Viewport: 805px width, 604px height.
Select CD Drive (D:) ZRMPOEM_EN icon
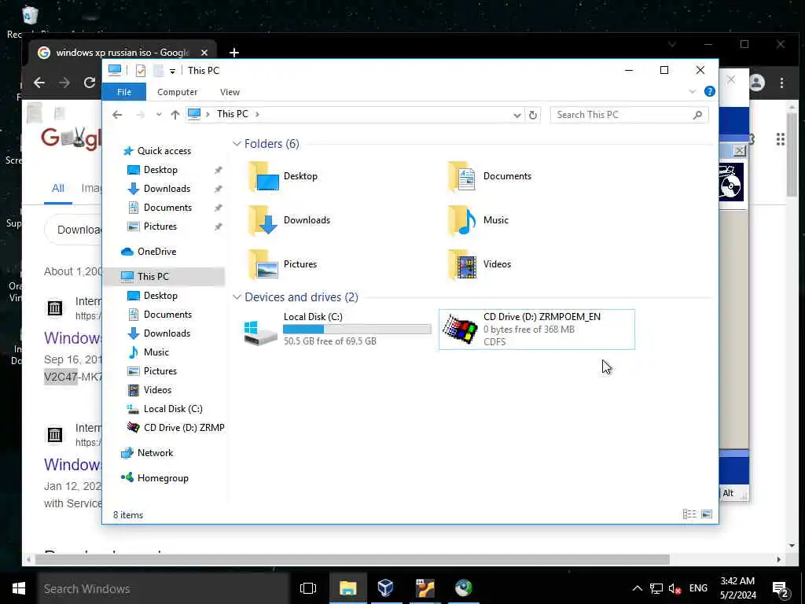(460, 330)
